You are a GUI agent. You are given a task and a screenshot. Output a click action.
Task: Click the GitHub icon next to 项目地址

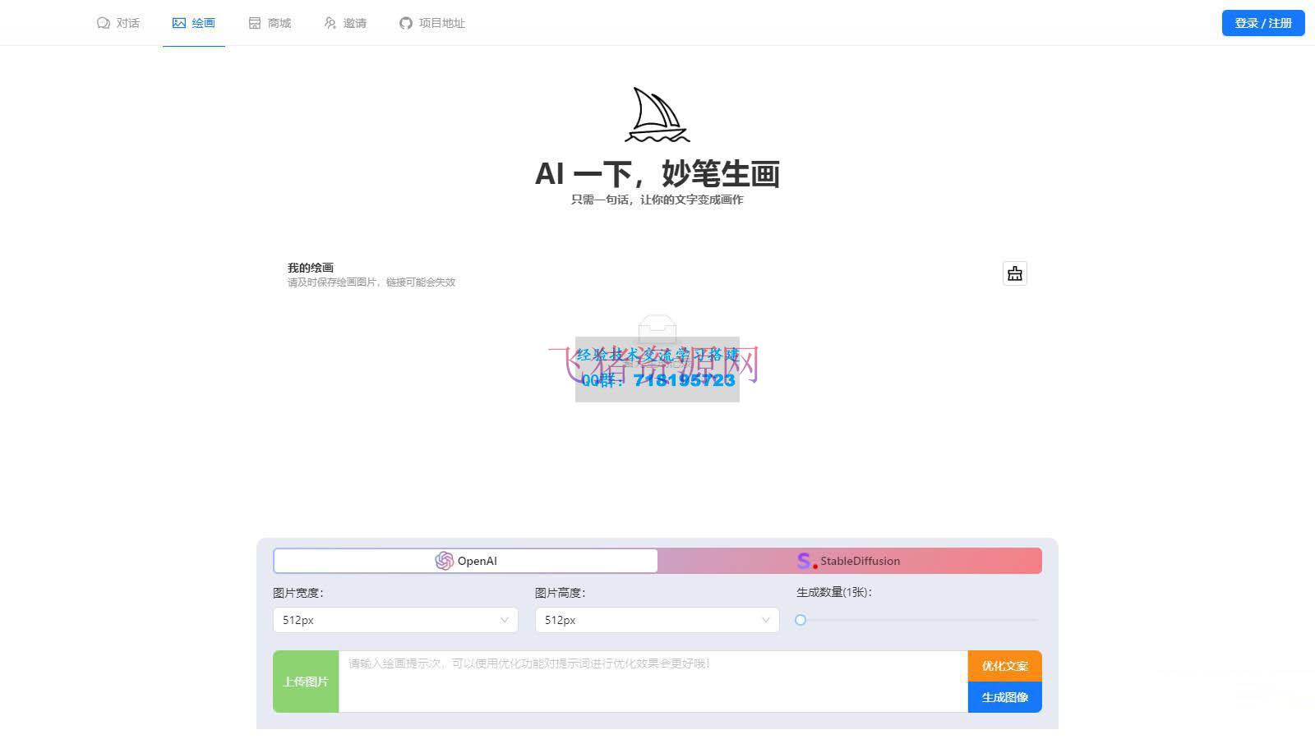pos(404,23)
